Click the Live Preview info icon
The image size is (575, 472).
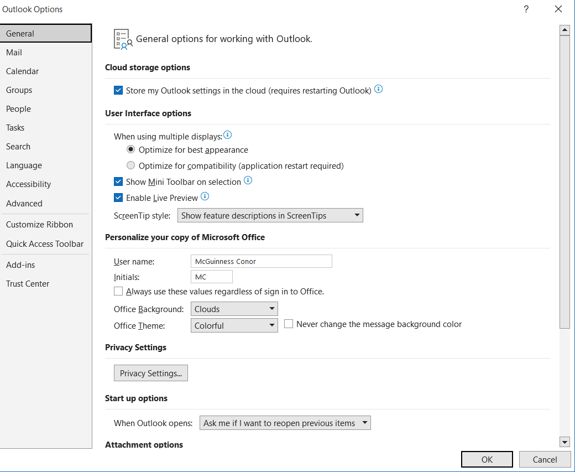pyautogui.click(x=205, y=196)
